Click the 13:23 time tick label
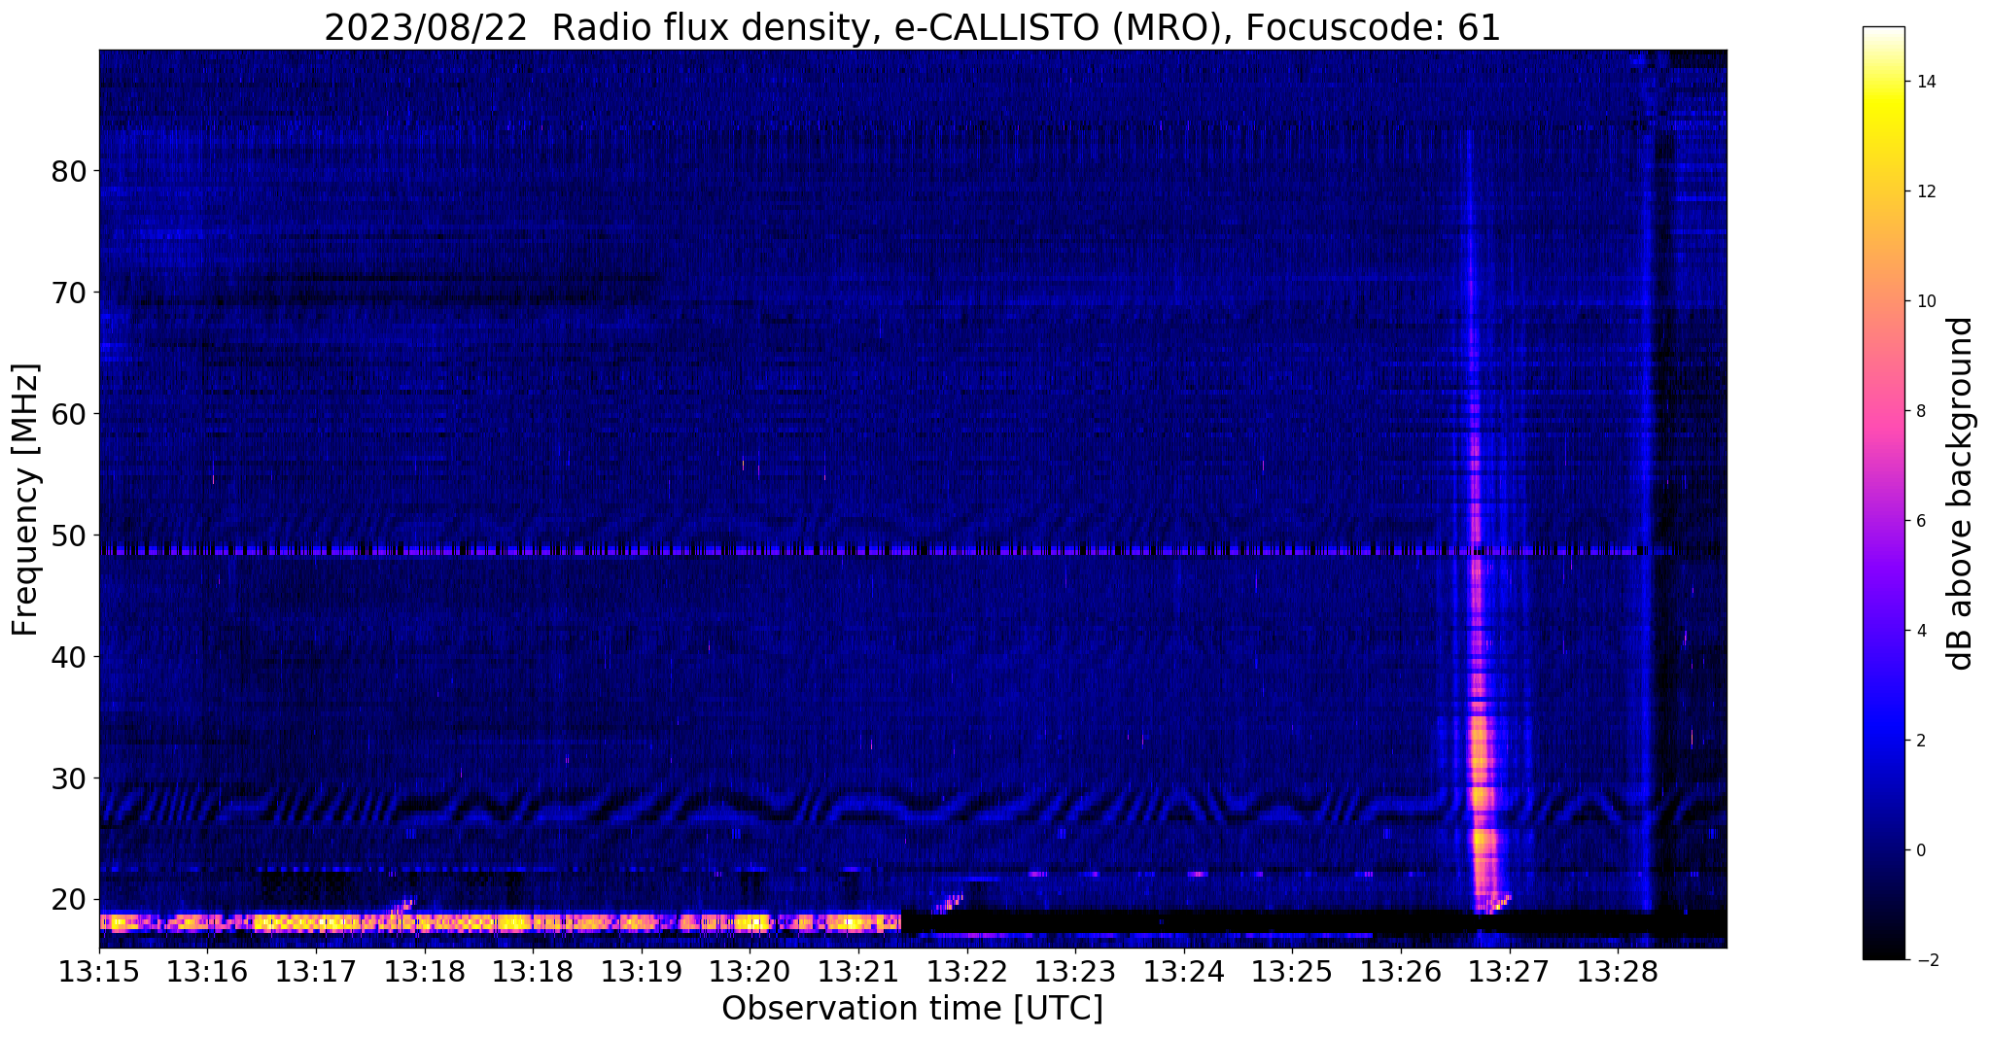1990x1037 pixels. coord(1075,972)
